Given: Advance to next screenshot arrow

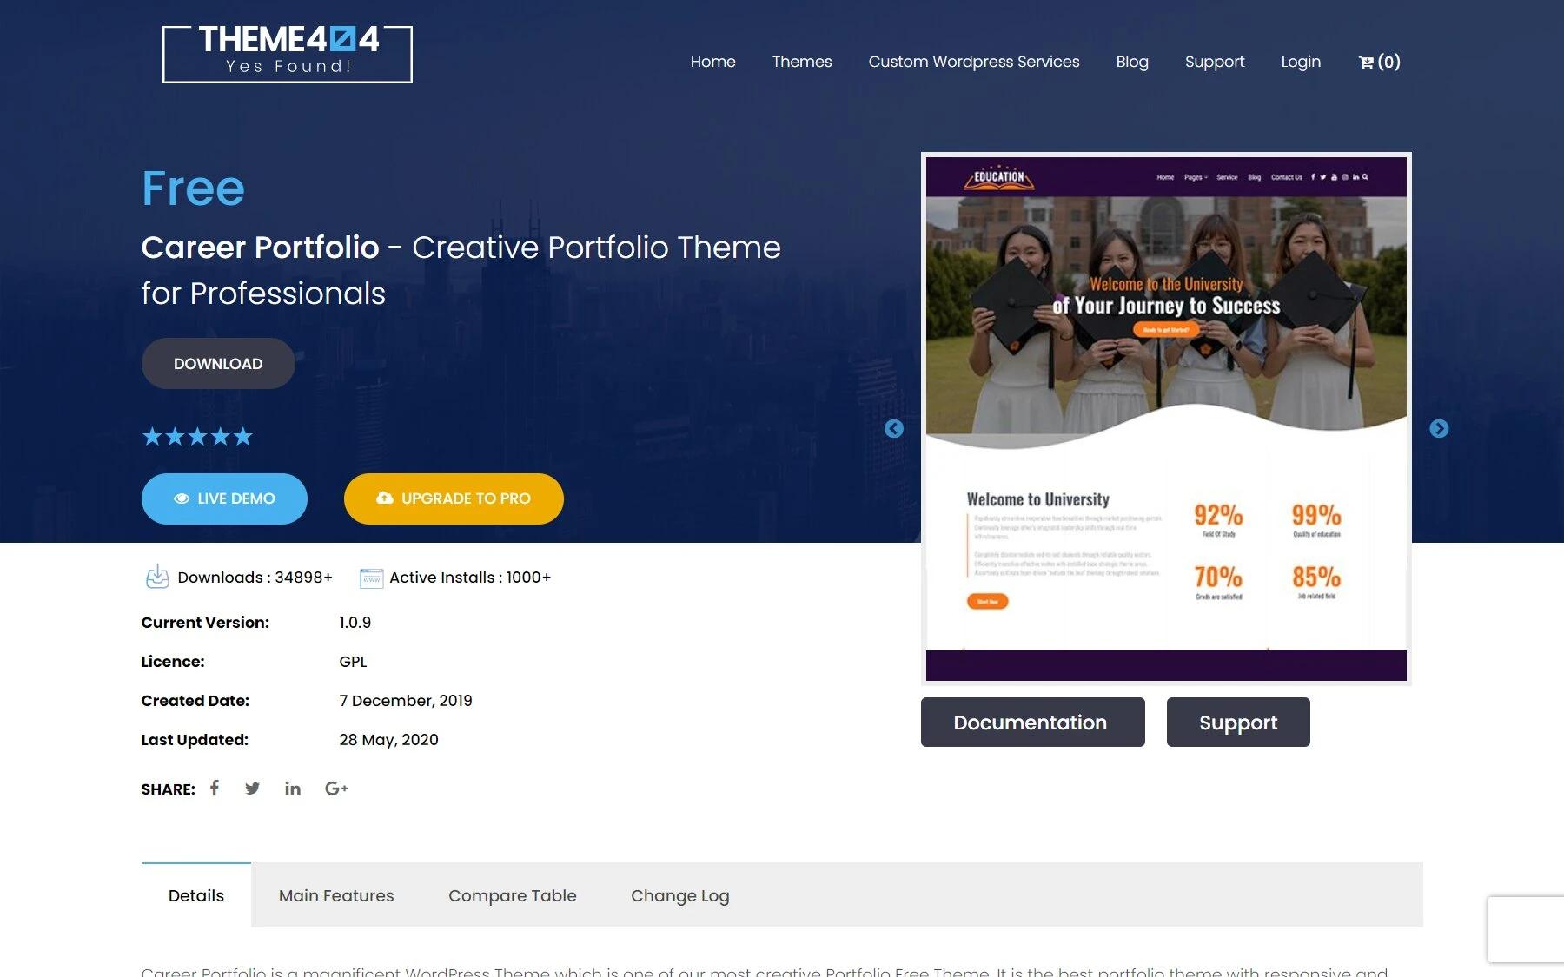Looking at the screenshot, I should (1439, 429).
